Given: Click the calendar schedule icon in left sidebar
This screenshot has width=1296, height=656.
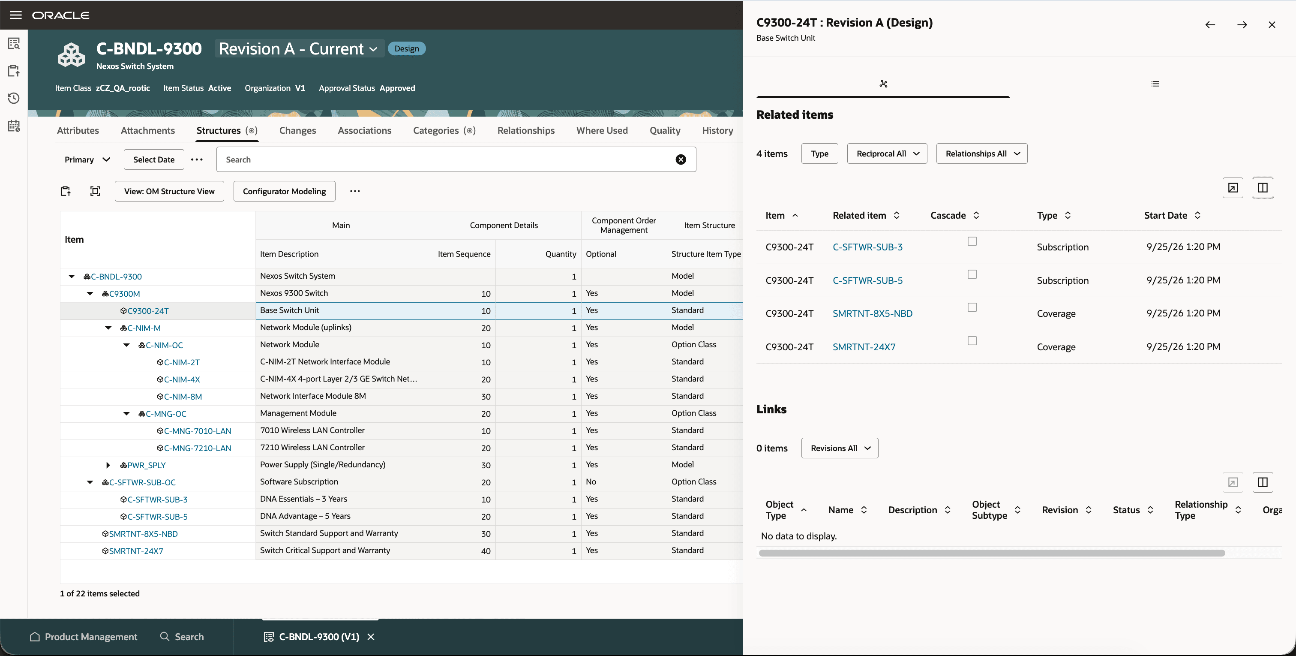Looking at the screenshot, I should pos(14,126).
